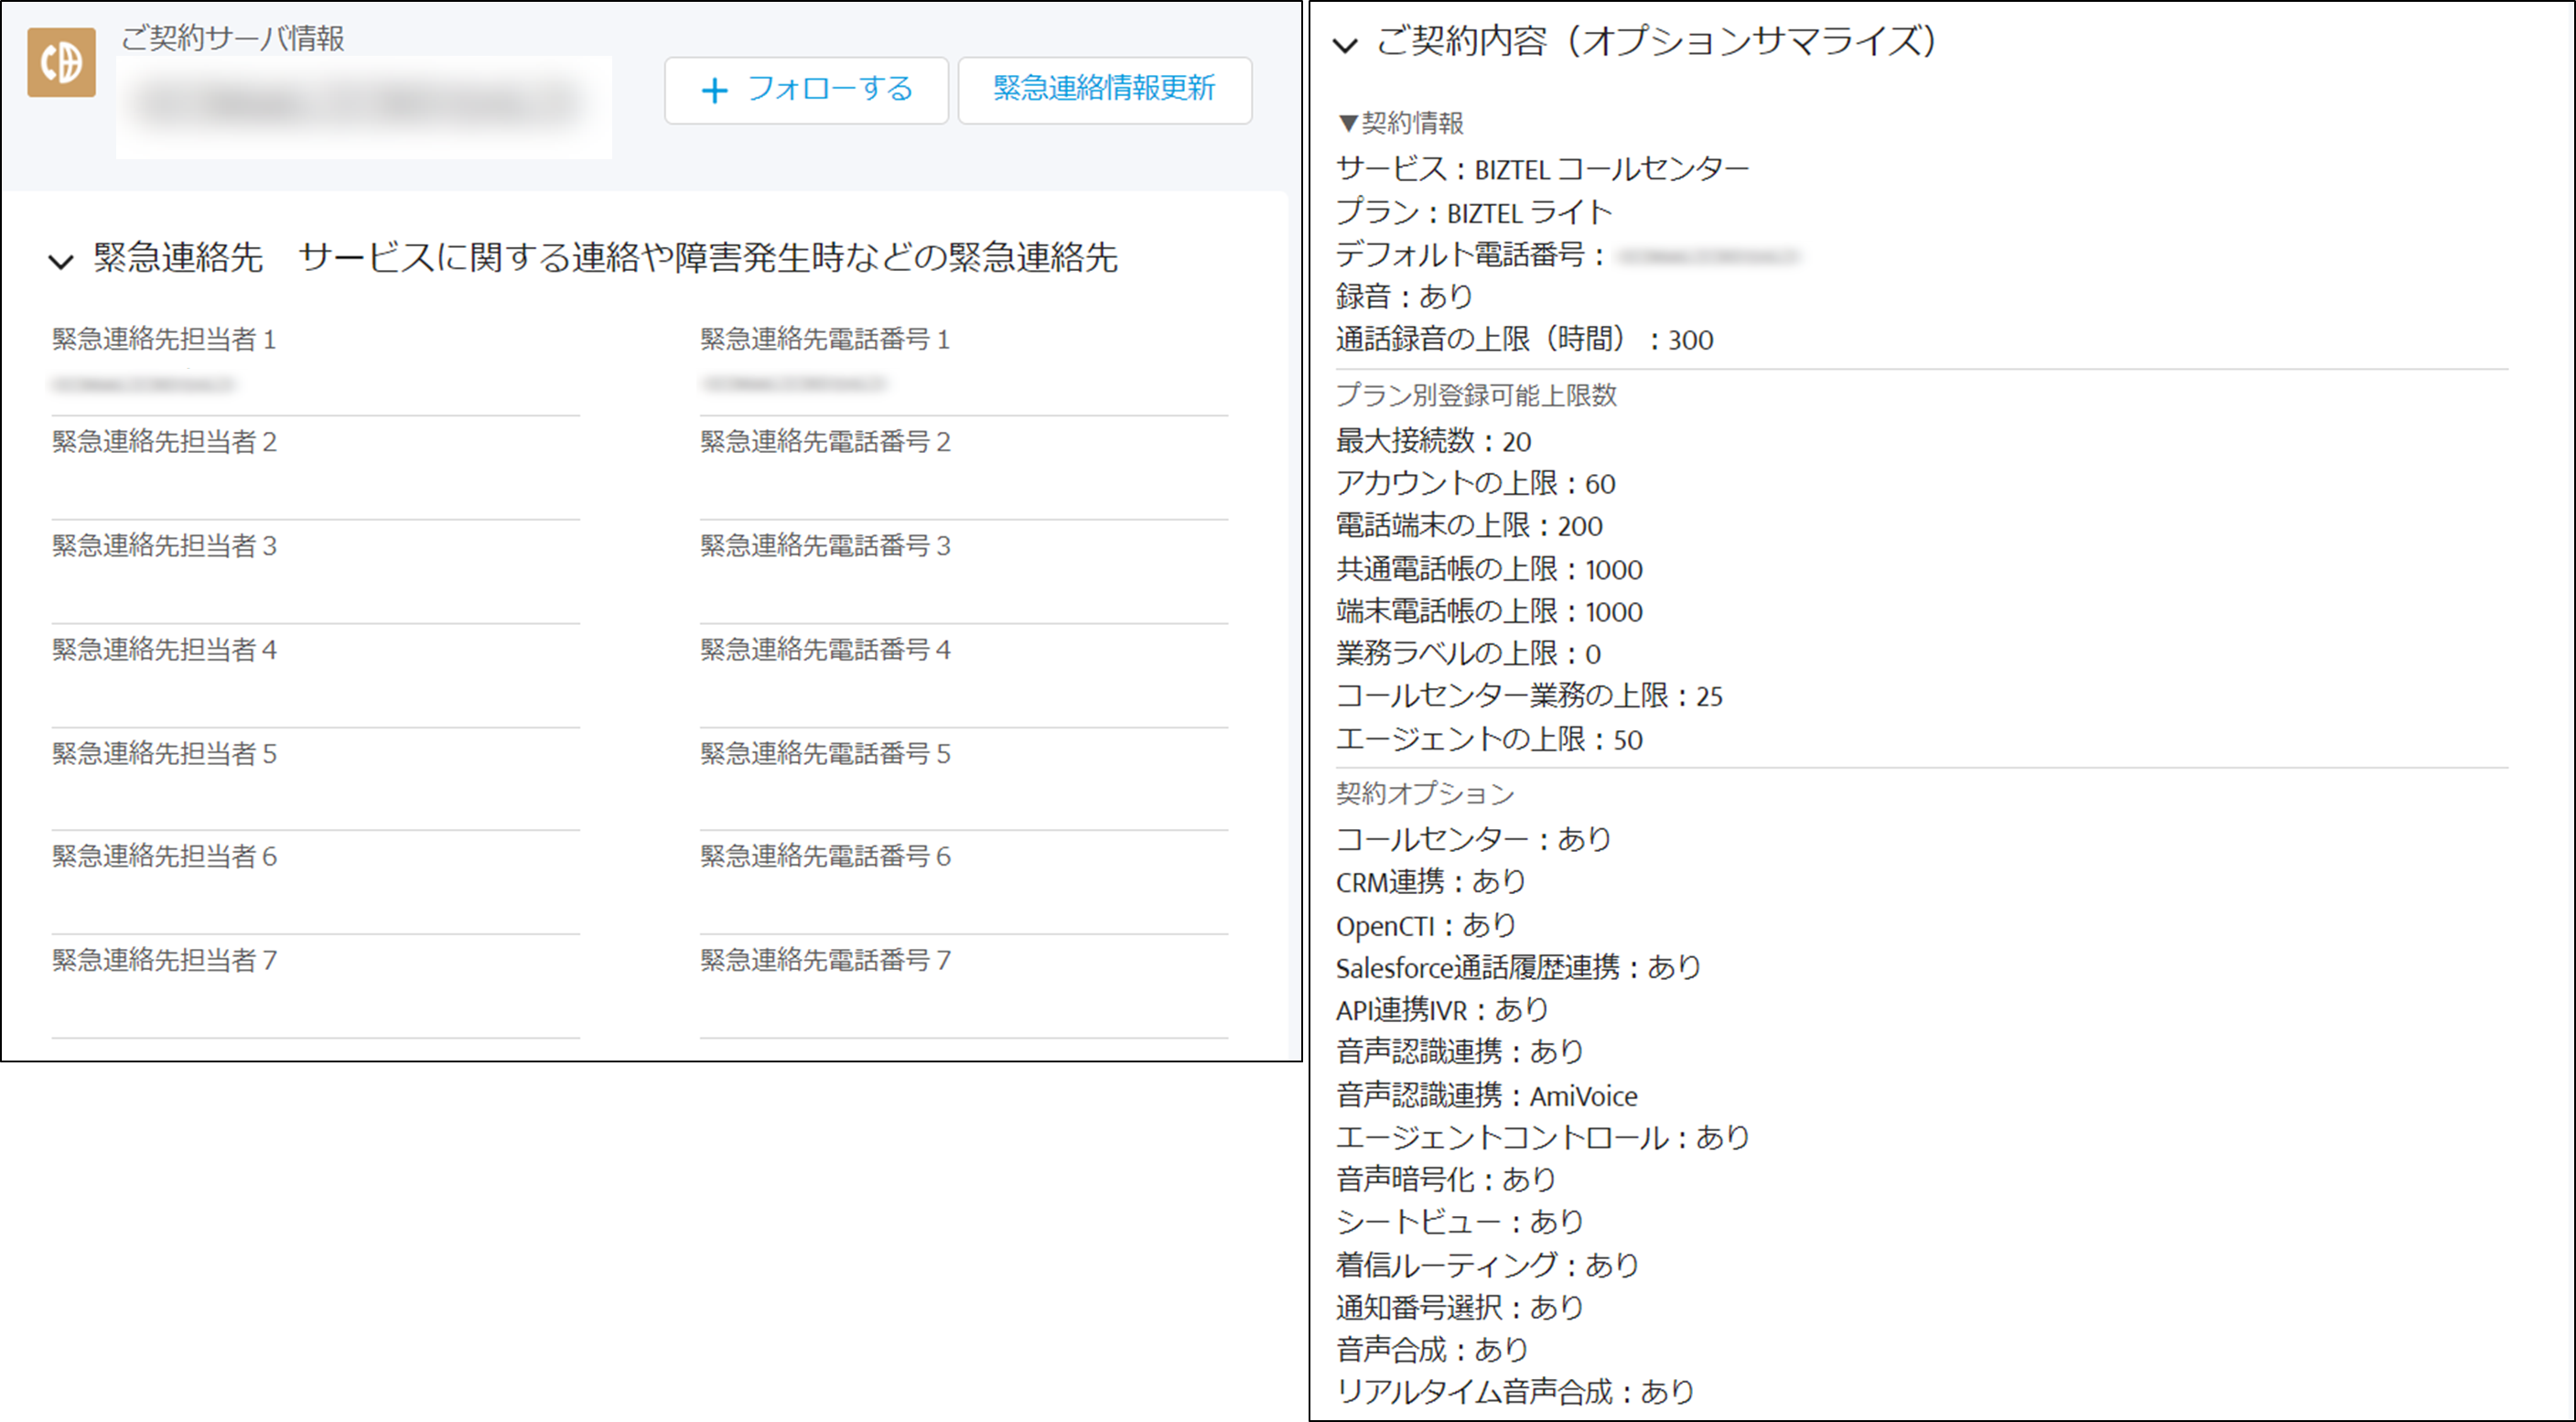Image resolution: width=2576 pixels, height=1422 pixels.
Task: Click the 緊急連絡先電話番号 7 field
Action: tap(964, 989)
